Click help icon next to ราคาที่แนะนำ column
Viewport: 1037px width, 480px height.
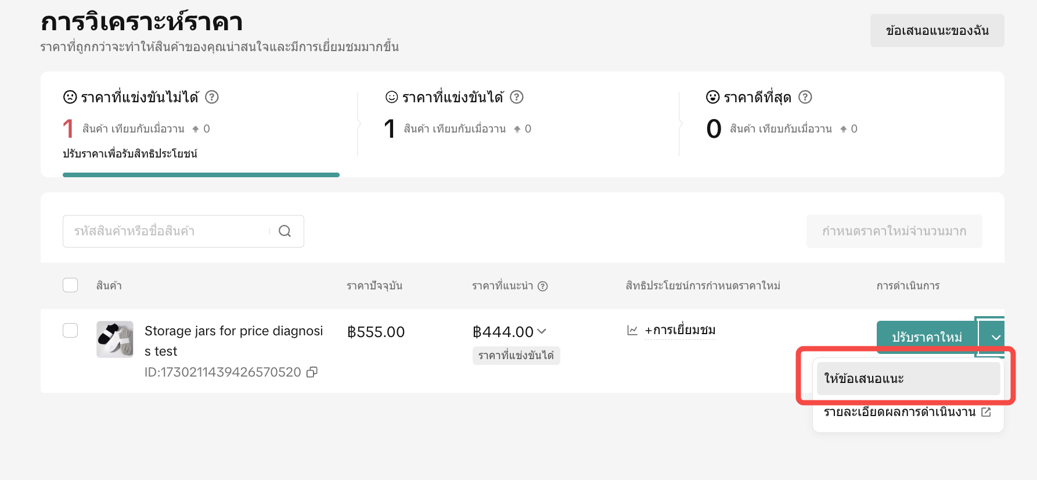[543, 286]
